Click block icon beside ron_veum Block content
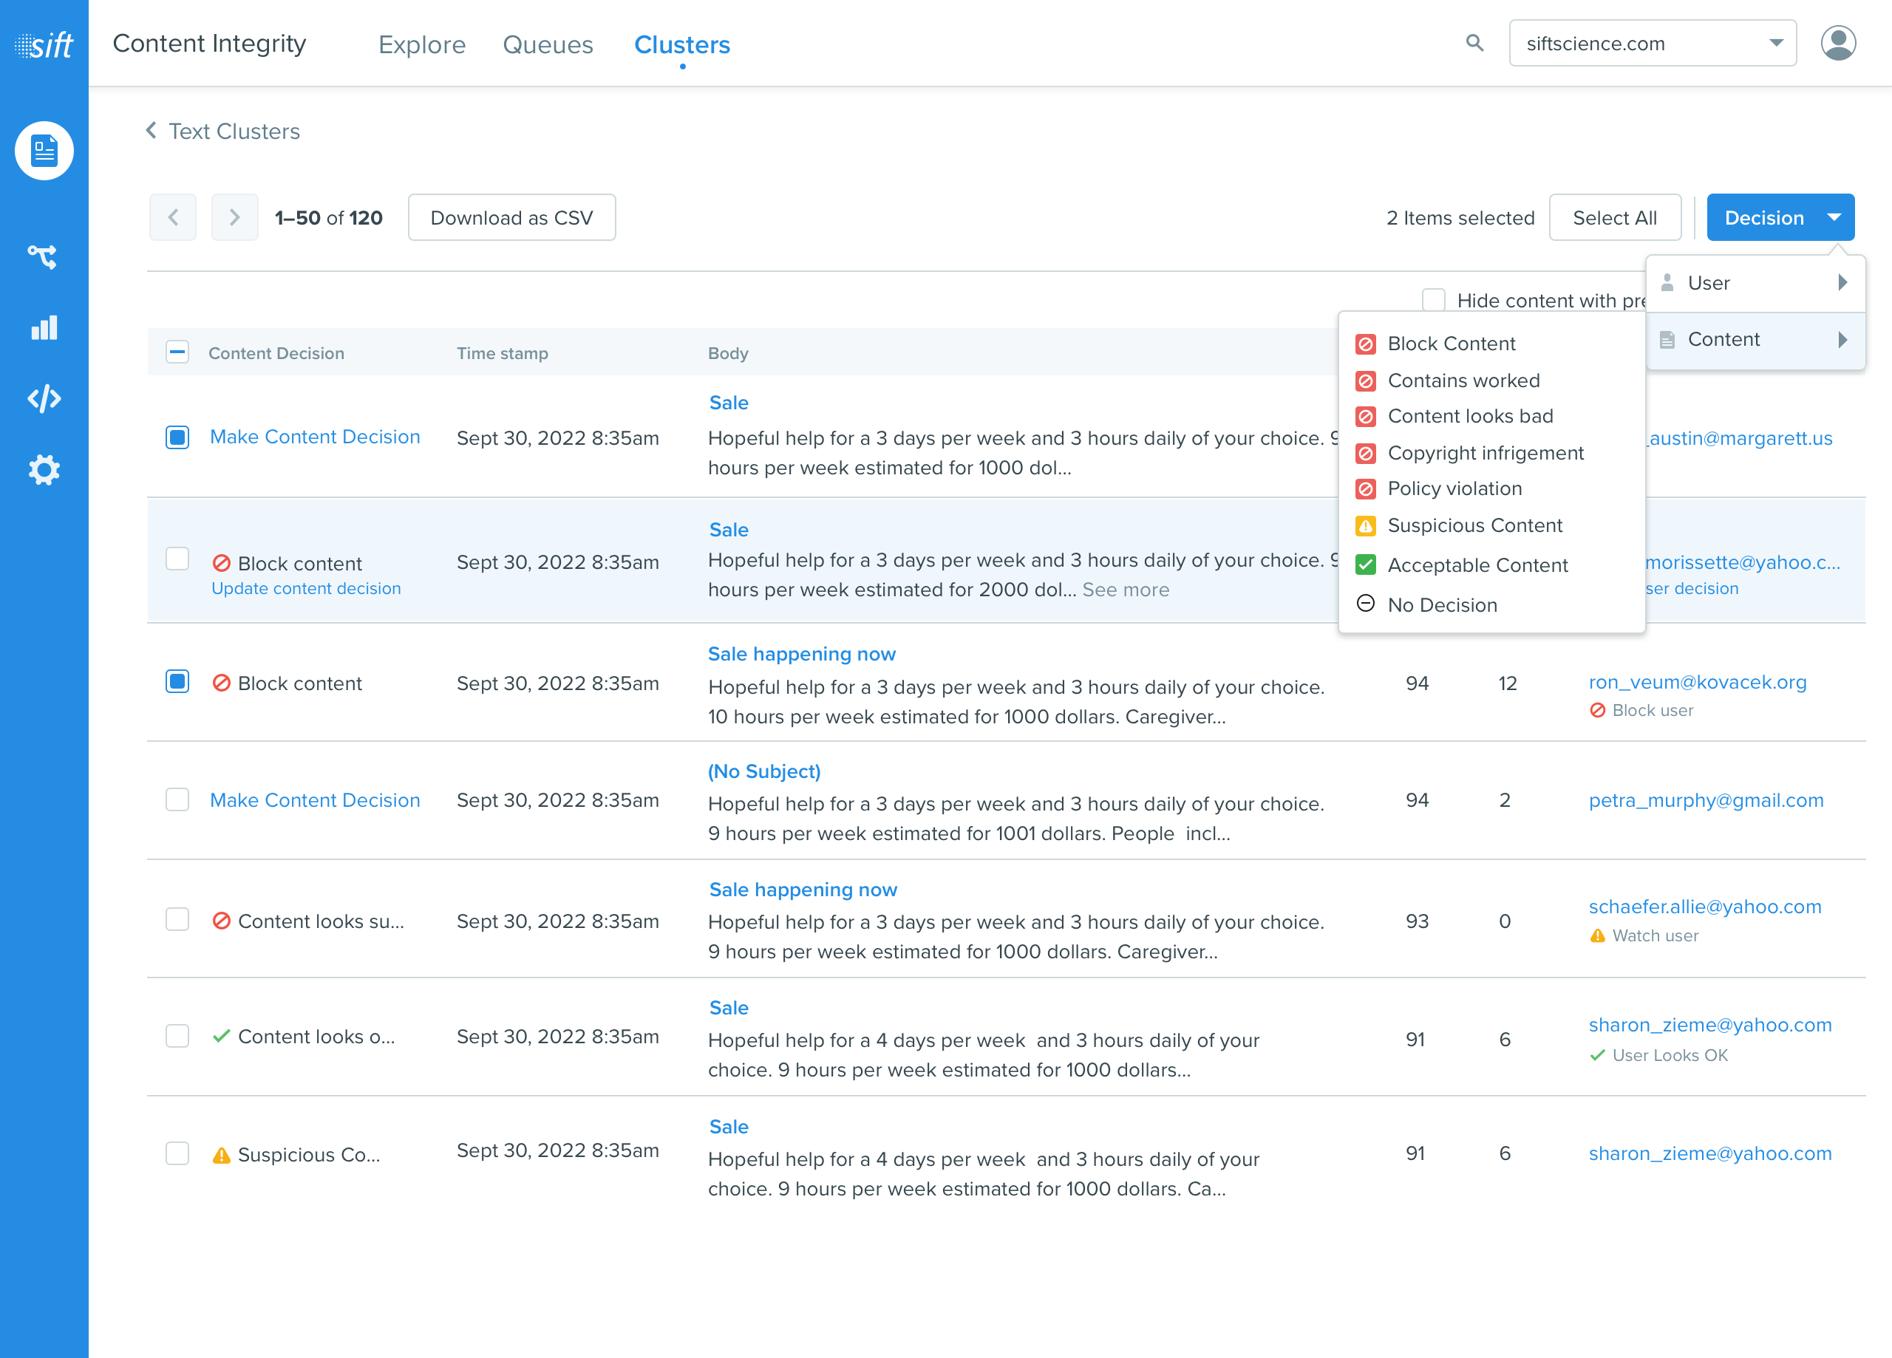Image resolution: width=1892 pixels, height=1358 pixels. (x=221, y=683)
